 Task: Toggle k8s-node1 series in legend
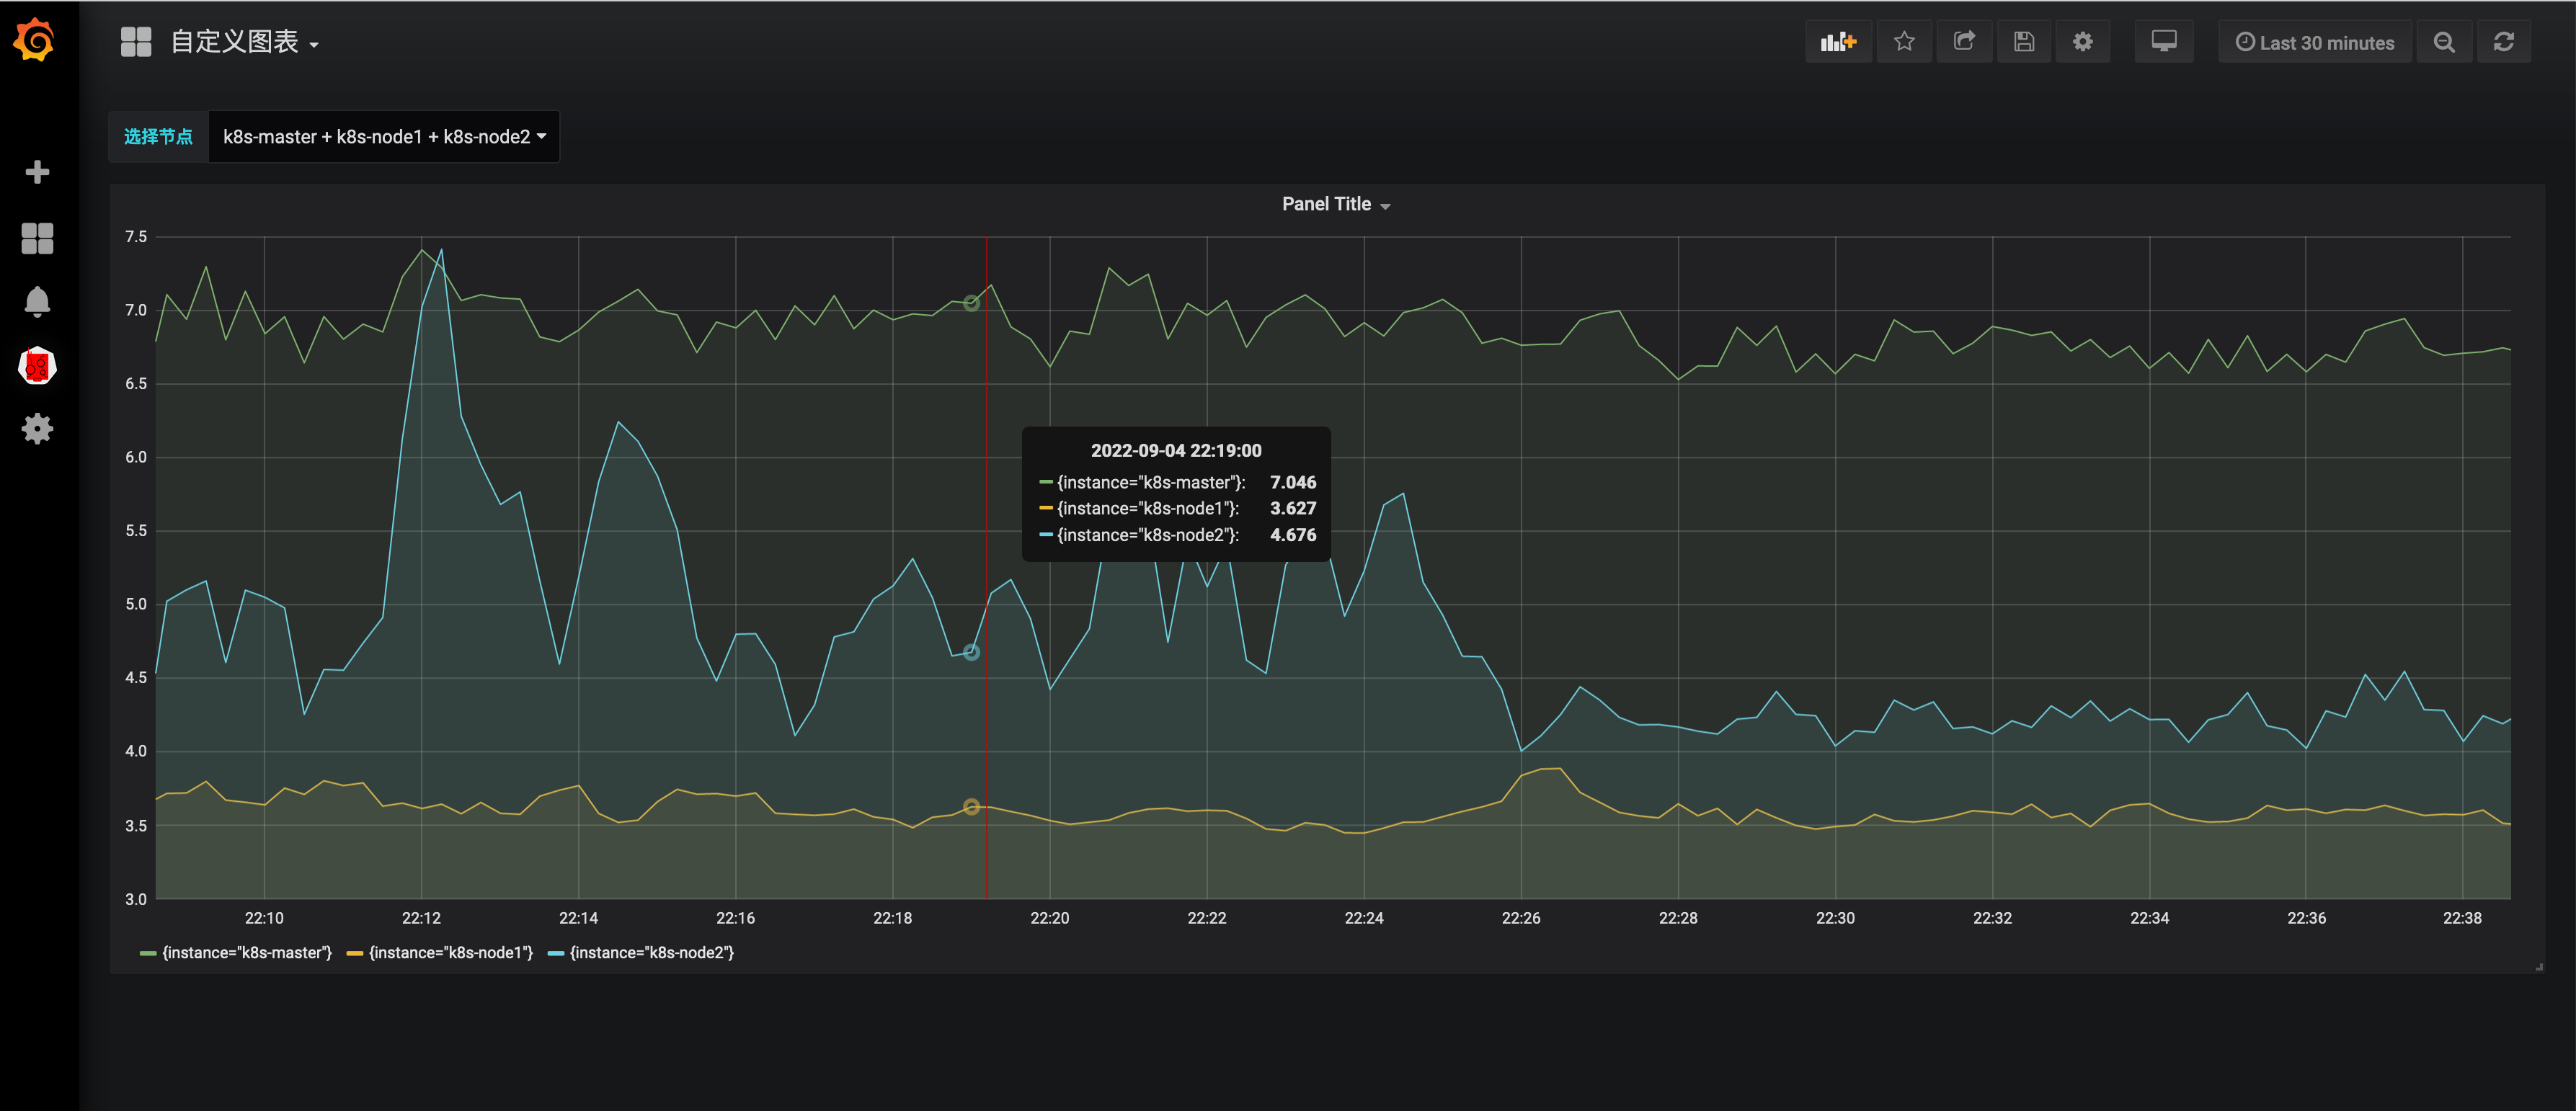tap(450, 953)
